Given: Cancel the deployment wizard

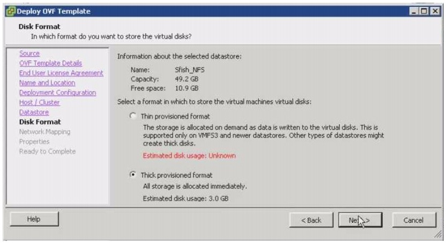Looking at the screenshot, I should click(413, 220).
